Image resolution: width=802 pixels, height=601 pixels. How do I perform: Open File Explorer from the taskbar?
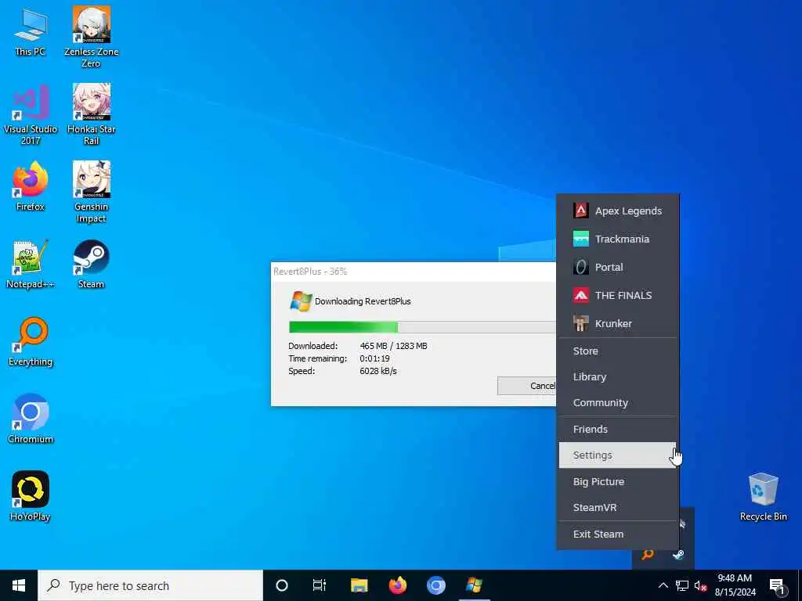359,585
